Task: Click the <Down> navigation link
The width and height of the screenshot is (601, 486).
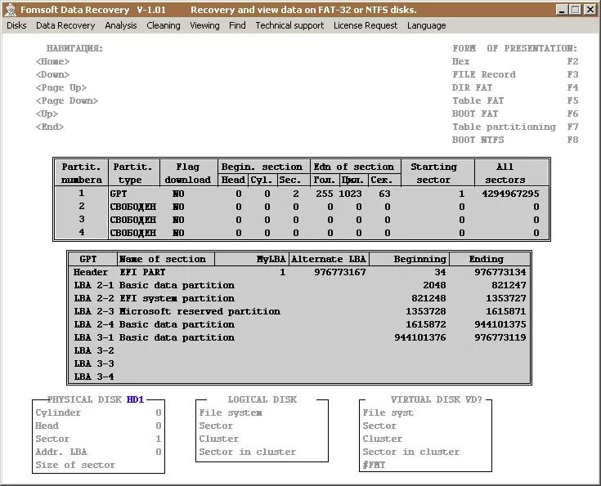Action: click(52, 74)
